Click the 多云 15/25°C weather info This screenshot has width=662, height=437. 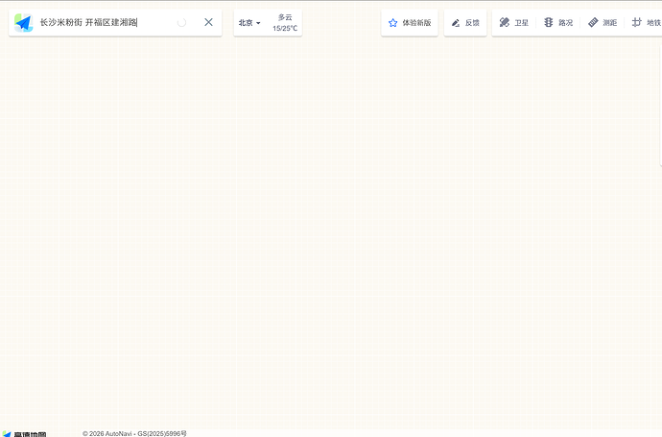(285, 23)
